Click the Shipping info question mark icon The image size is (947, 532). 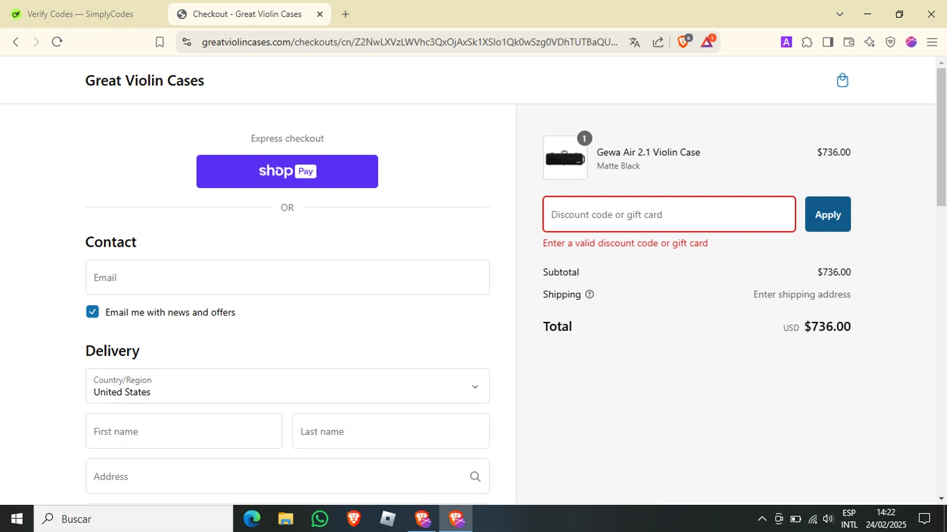(x=590, y=294)
